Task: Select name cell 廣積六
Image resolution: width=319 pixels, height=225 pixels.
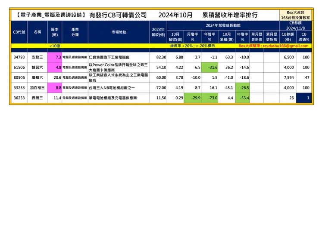Action: pos(37,77)
